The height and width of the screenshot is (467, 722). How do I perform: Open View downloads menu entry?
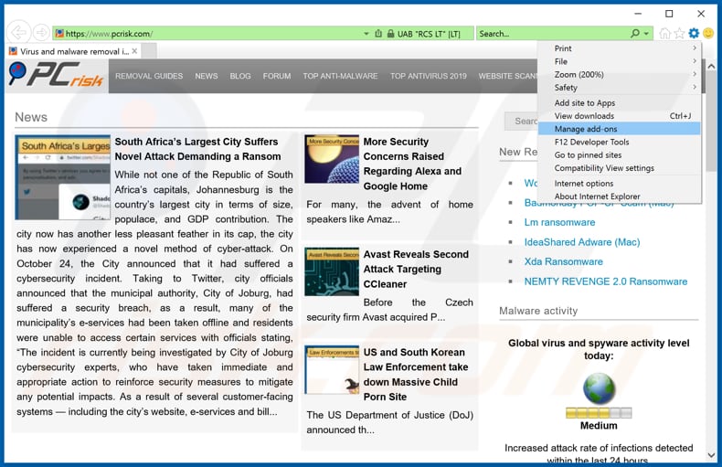point(584,116)
